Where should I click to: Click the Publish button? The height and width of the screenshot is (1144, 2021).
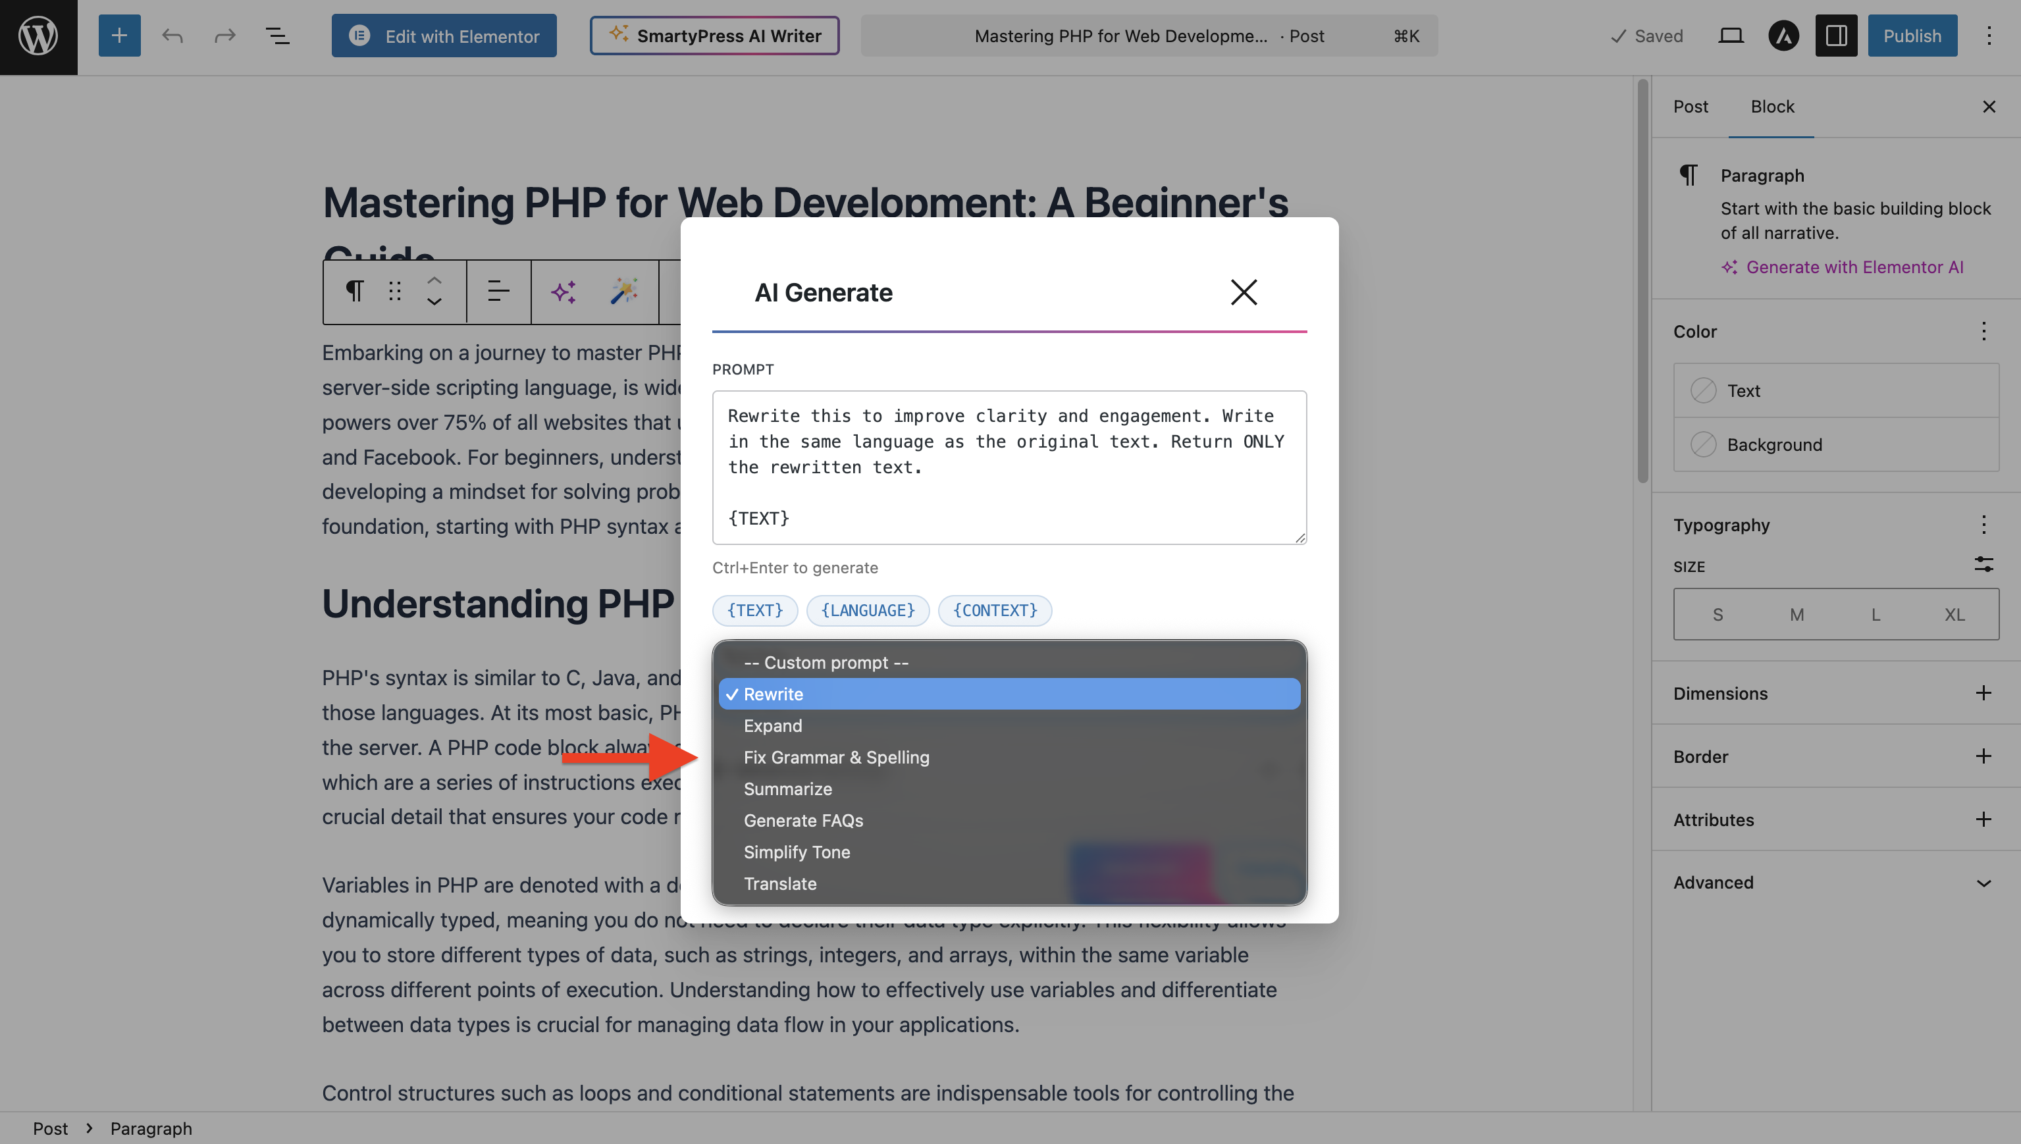1912,36
